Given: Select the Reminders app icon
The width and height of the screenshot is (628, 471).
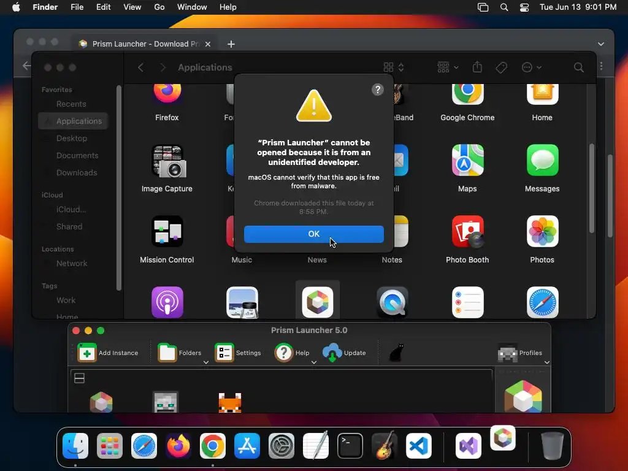Looking at the screenshot, I should (x=467, y=302).
